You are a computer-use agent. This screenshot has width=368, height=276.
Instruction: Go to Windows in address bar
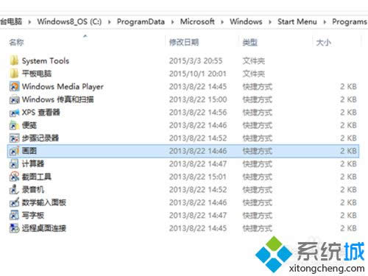point(246,21)
